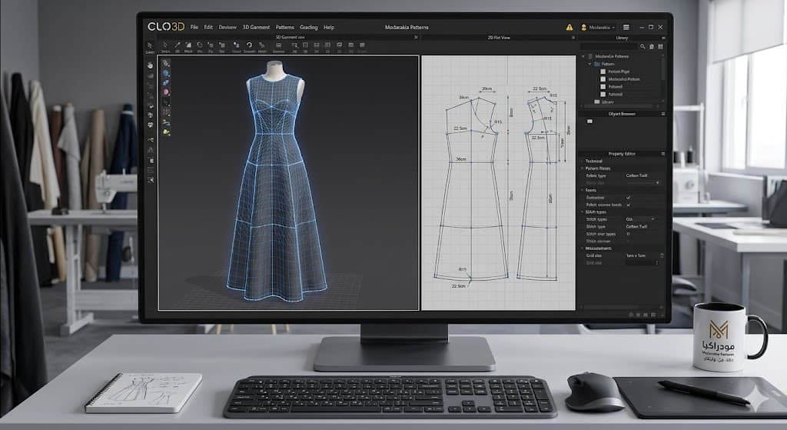
Task: Open the 3D Garment menu
Action: click(256, 27)
